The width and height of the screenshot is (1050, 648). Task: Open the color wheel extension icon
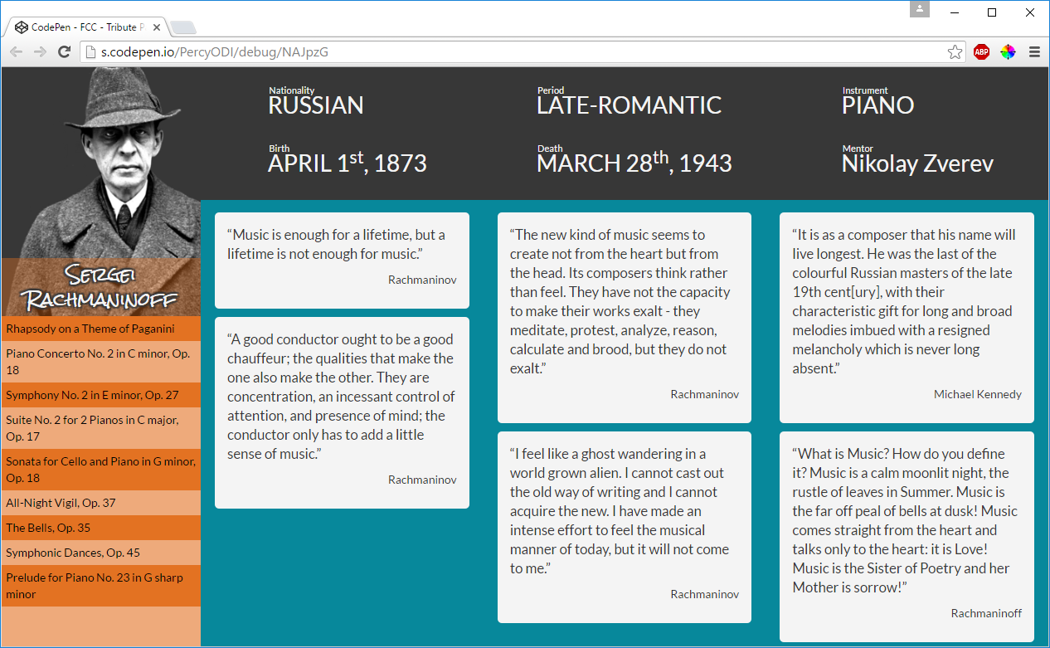click(x=1008, y=52)
